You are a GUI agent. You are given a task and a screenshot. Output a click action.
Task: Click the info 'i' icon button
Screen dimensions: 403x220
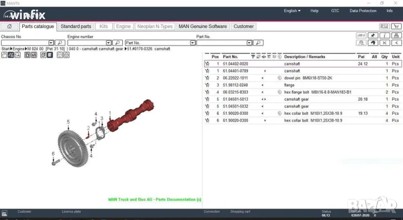tap(385, 35)
